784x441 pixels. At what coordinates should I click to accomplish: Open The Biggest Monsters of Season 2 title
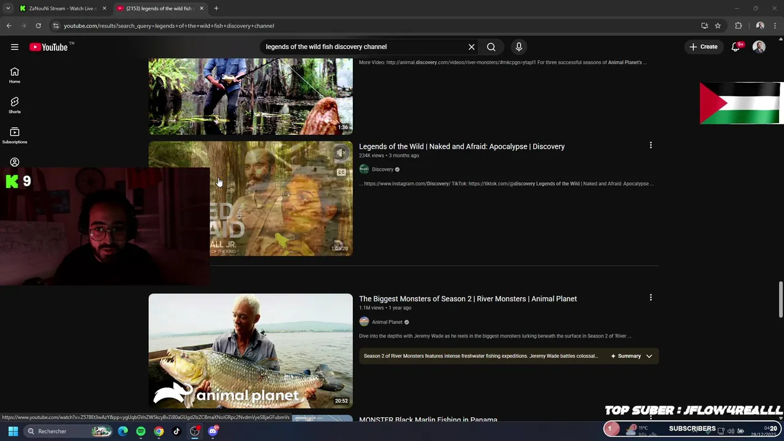coord(468,299)
